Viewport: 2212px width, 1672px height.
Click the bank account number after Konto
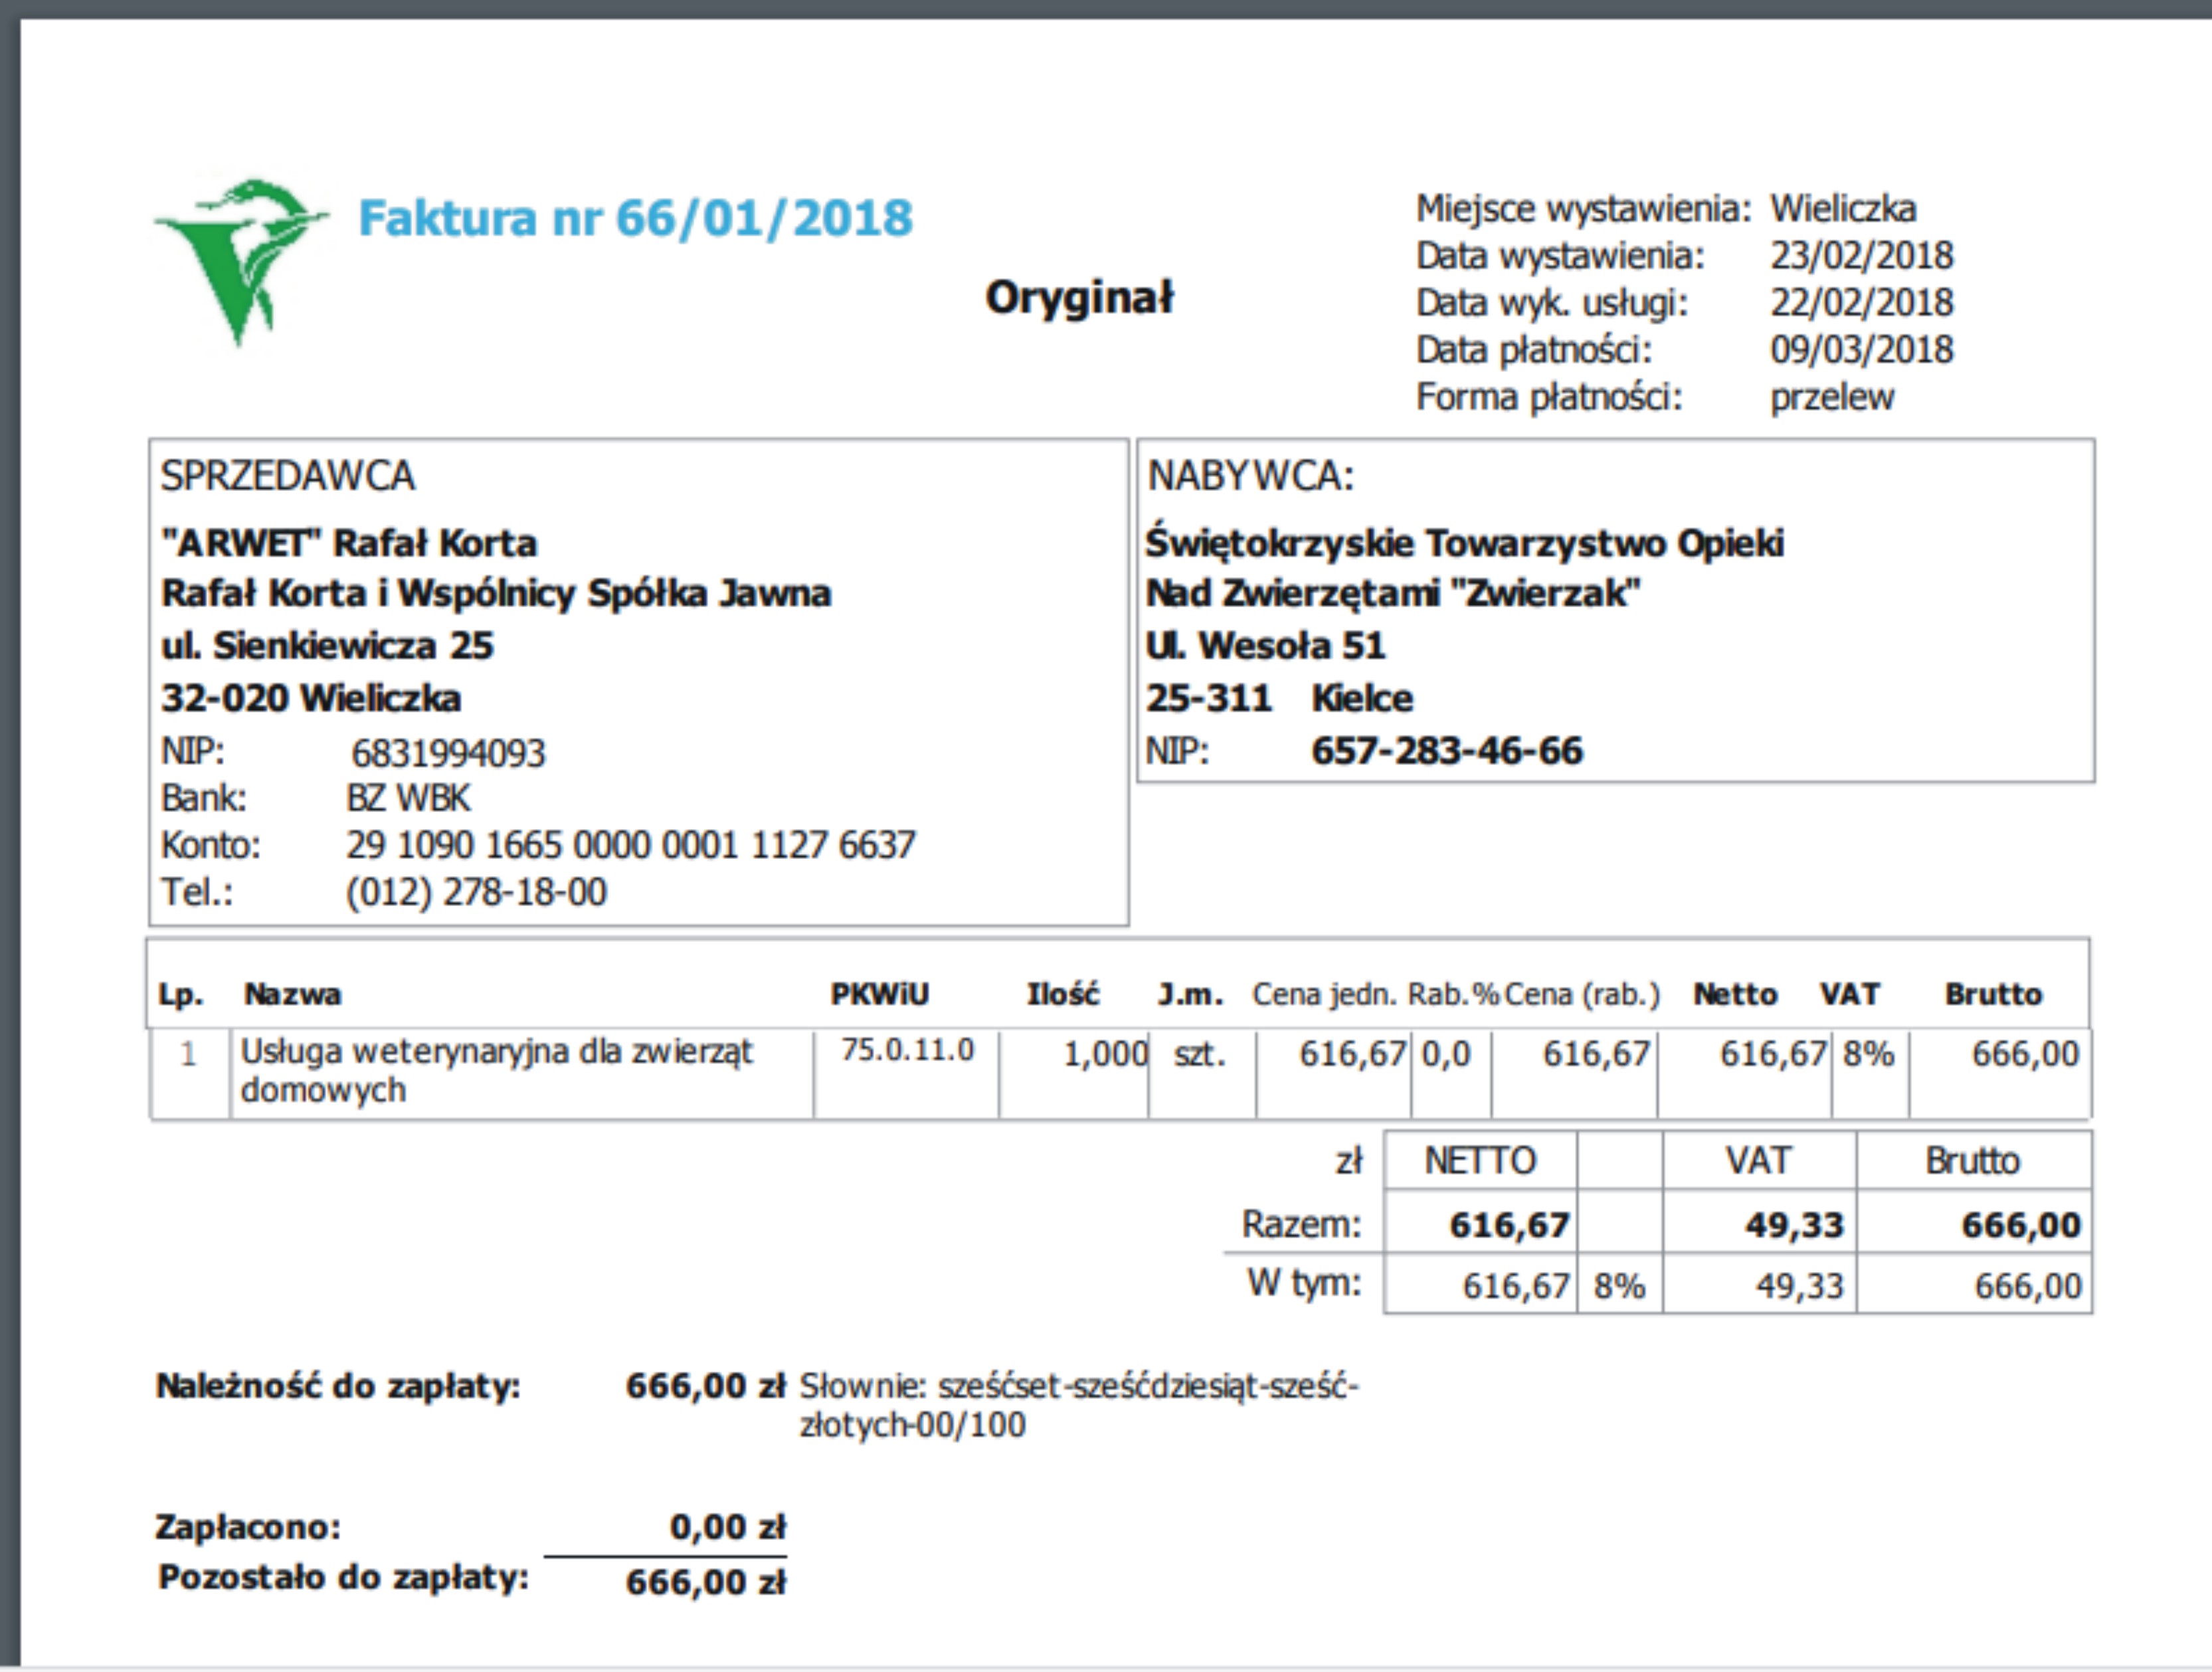[630, 846]
